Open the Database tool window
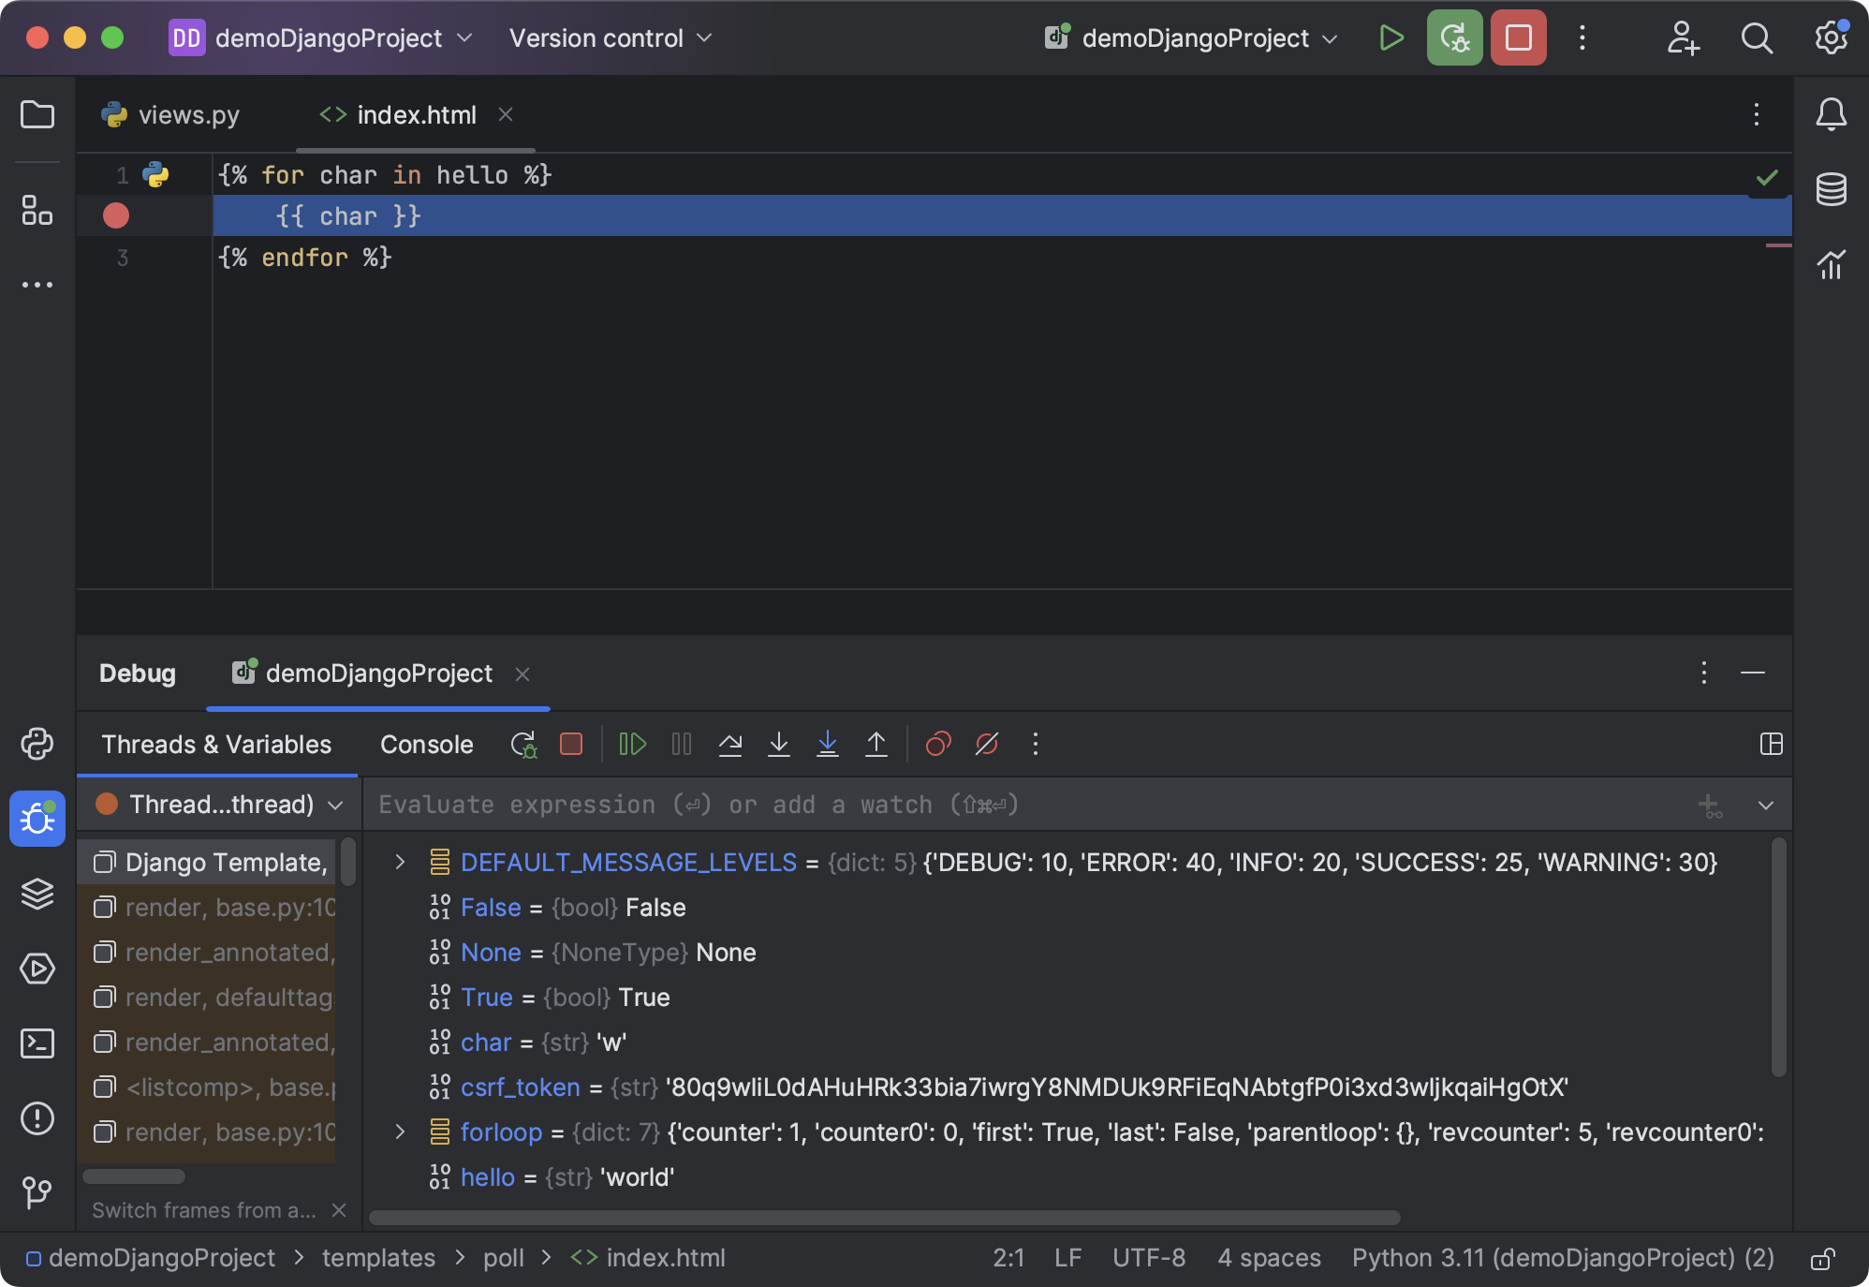The image size is (1869, 1287). pos(1831,189)
